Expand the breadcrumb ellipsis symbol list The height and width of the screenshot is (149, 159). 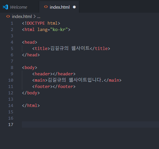tap(39, 17)
